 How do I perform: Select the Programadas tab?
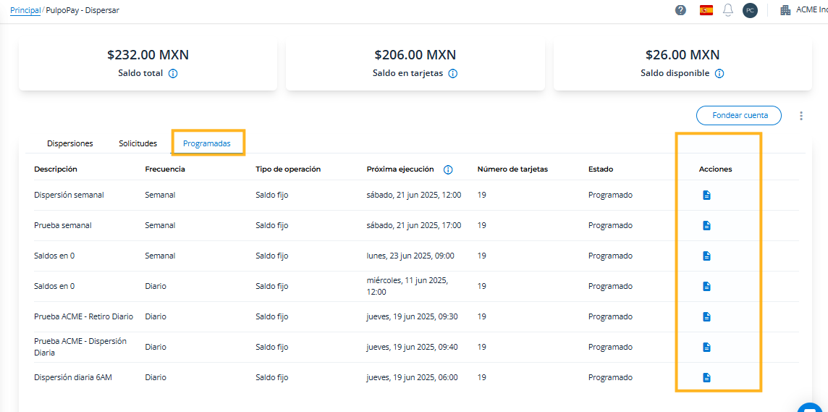207,143
